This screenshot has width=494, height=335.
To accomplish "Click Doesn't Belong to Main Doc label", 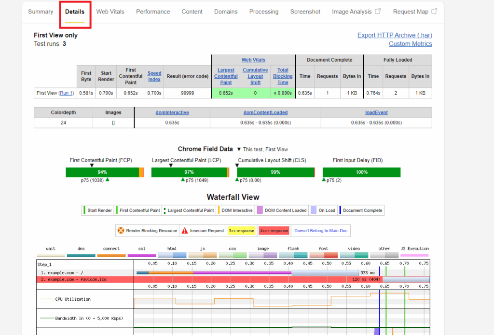I will coord(321,231).
